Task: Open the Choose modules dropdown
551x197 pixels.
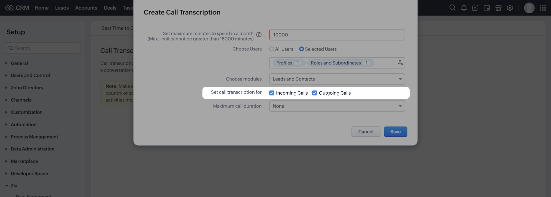Action: click(x=337, y=79)
